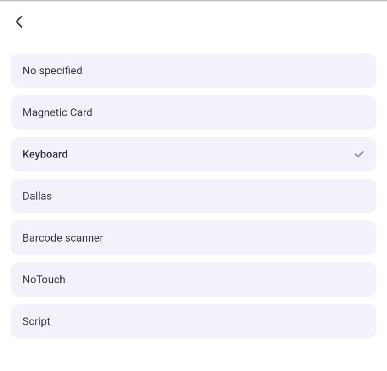Click the Barcode scanner text label
Image resolution: width=387 pixels, height=371 pixels.
click(x=63, y=238)
